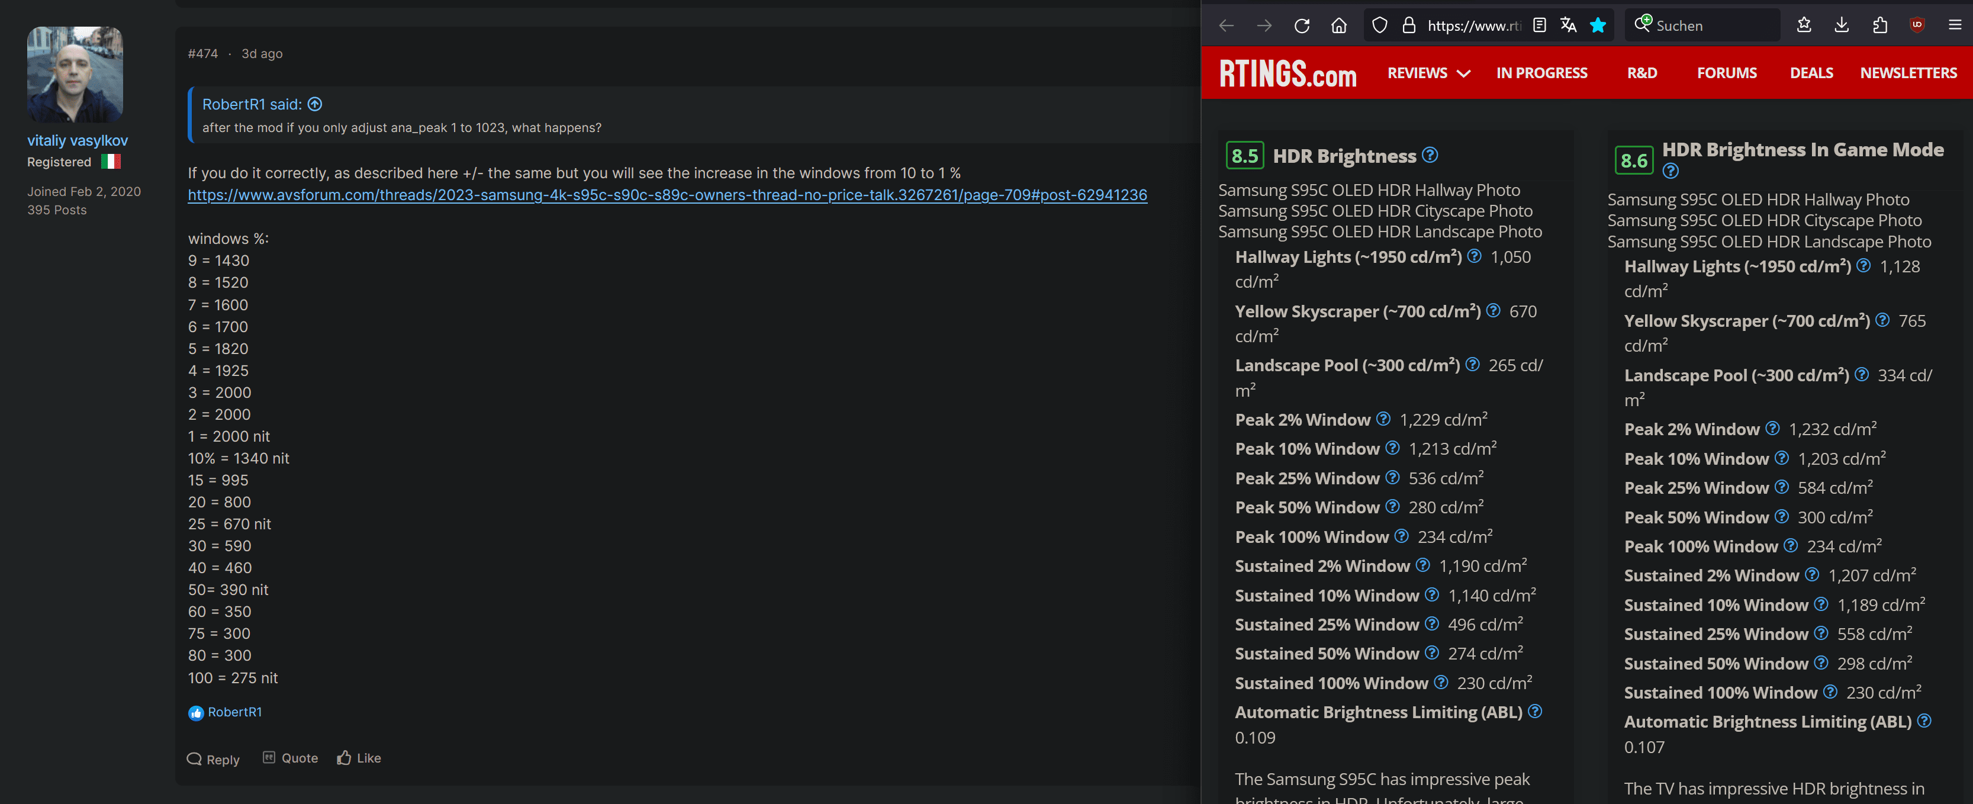Open RobertR1 said quote header
Screen dimensions: 1973x804
click(252, 104)
